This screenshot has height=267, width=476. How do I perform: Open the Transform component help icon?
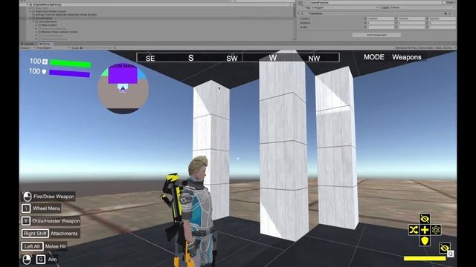pyautogui.click(x=446, y=13)
